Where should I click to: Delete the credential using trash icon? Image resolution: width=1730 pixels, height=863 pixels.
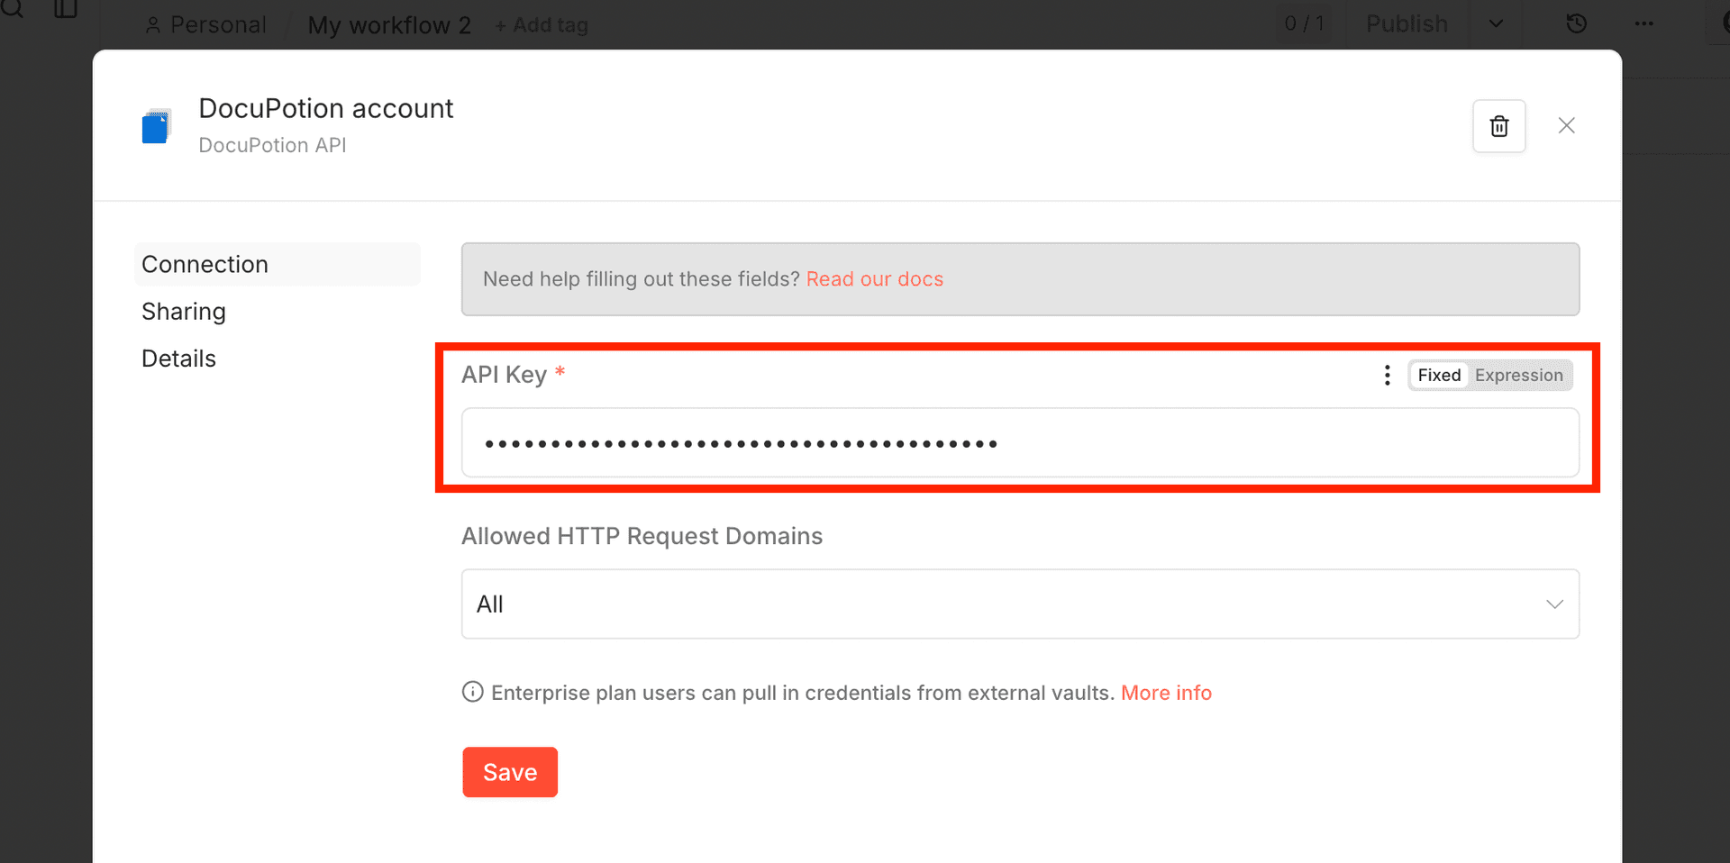coord(1498,126)
